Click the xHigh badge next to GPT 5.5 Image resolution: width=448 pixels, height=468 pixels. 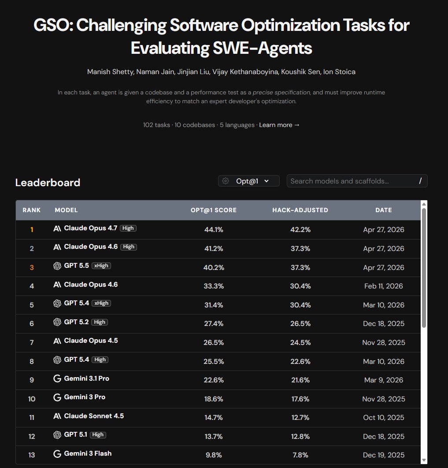point(101,266)
